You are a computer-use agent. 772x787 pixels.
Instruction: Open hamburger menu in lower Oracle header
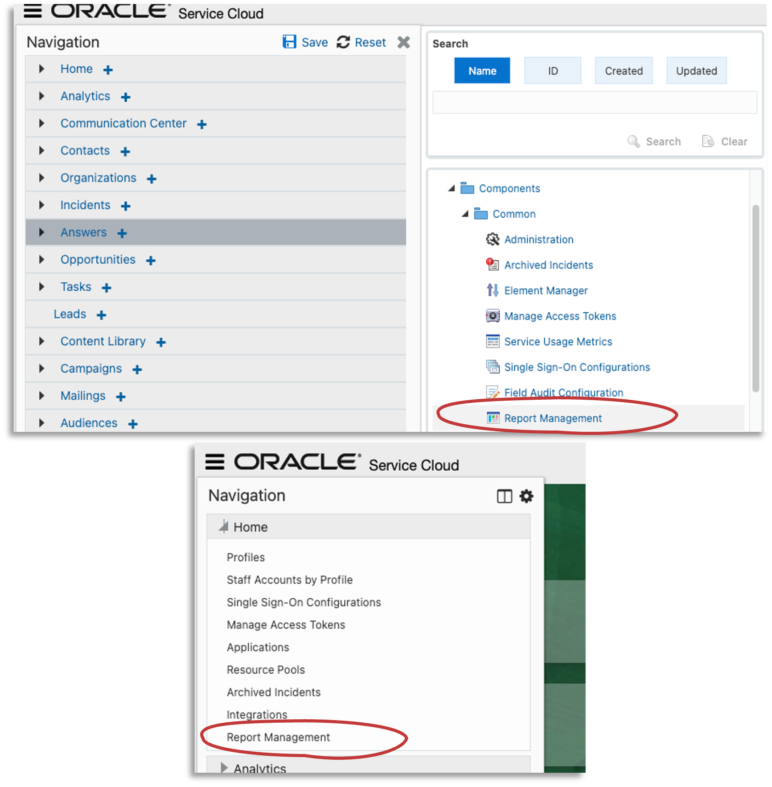pyautogui.click(x=214, y=462)
